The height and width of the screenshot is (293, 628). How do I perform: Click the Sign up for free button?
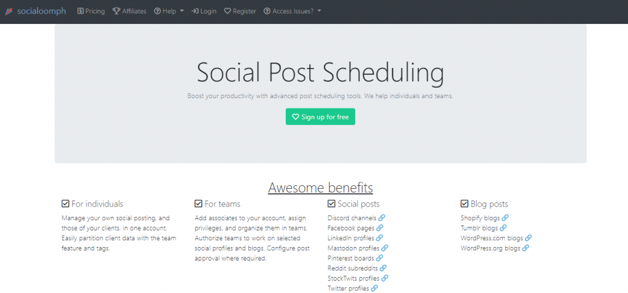coord(320,117)
